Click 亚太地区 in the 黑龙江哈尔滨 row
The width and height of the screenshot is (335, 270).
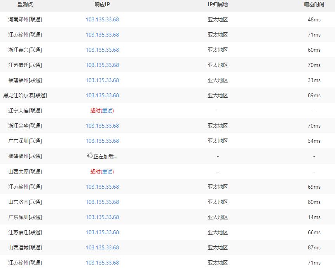coord(218,95)
